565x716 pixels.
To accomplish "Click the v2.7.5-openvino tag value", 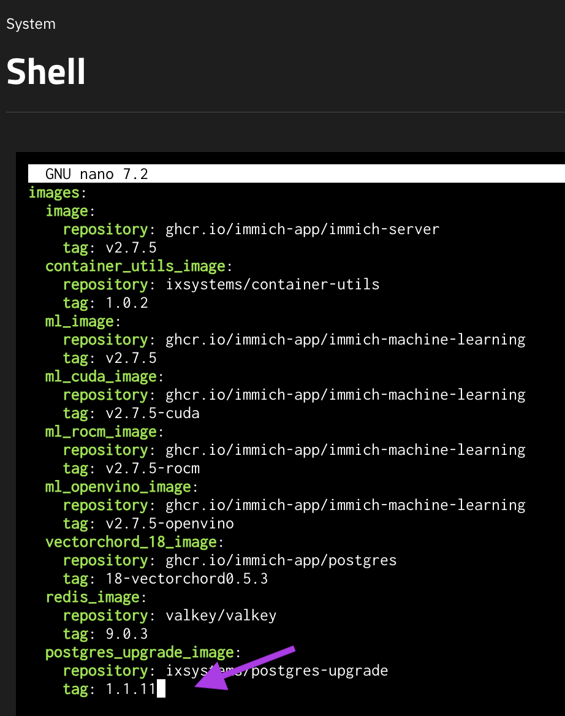I will click(x=170, y=524).
